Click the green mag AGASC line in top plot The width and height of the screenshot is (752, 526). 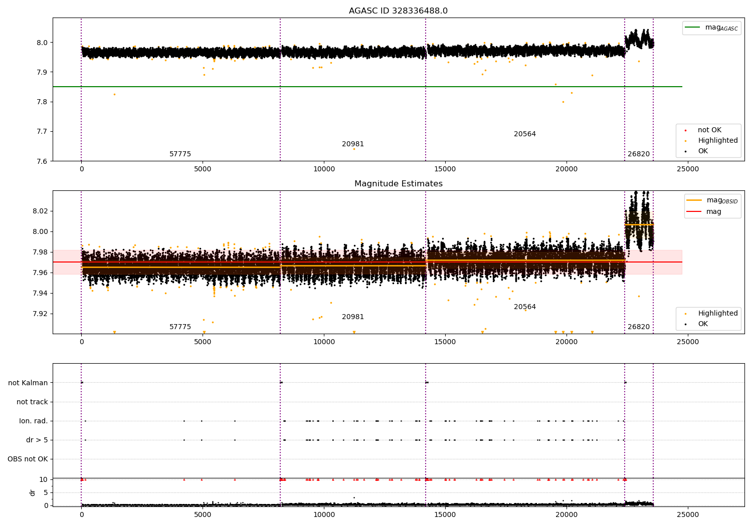pos(367,87)
